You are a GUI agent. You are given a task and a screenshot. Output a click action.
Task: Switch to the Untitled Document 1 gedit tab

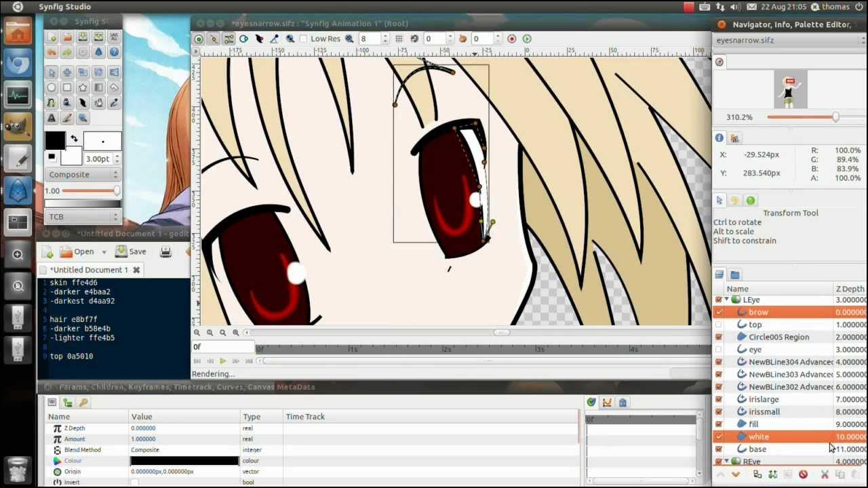point(89,270)
